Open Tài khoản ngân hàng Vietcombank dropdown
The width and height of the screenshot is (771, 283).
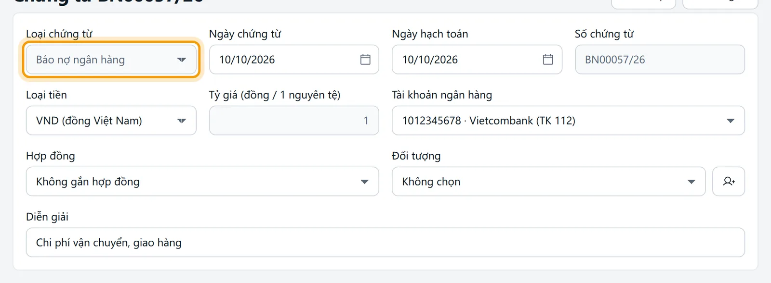click(x=568, y=121)
